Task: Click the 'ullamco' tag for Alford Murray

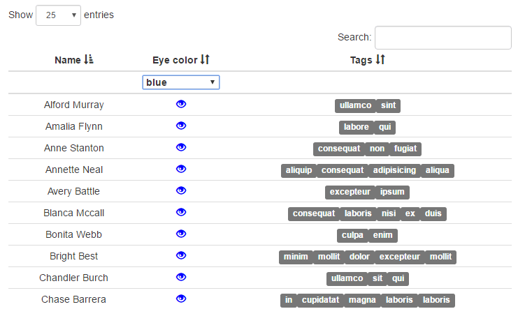Action: 355,105
